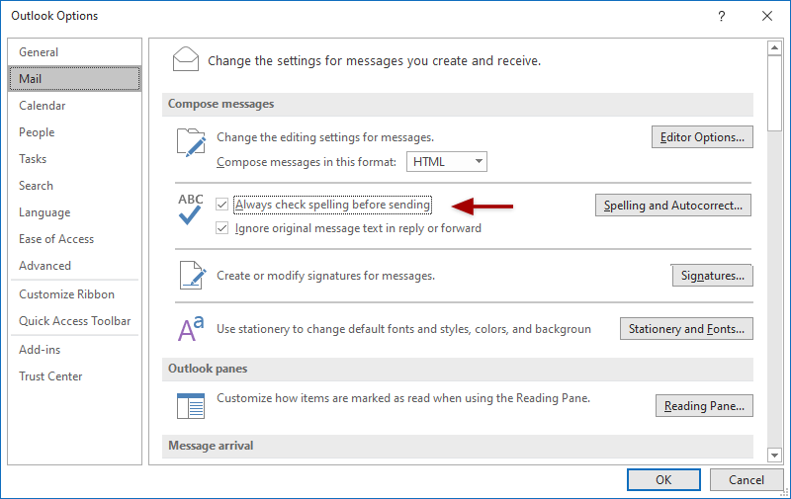
Task: Click the question mark Help icon
Action: click(x=722, y=16)
